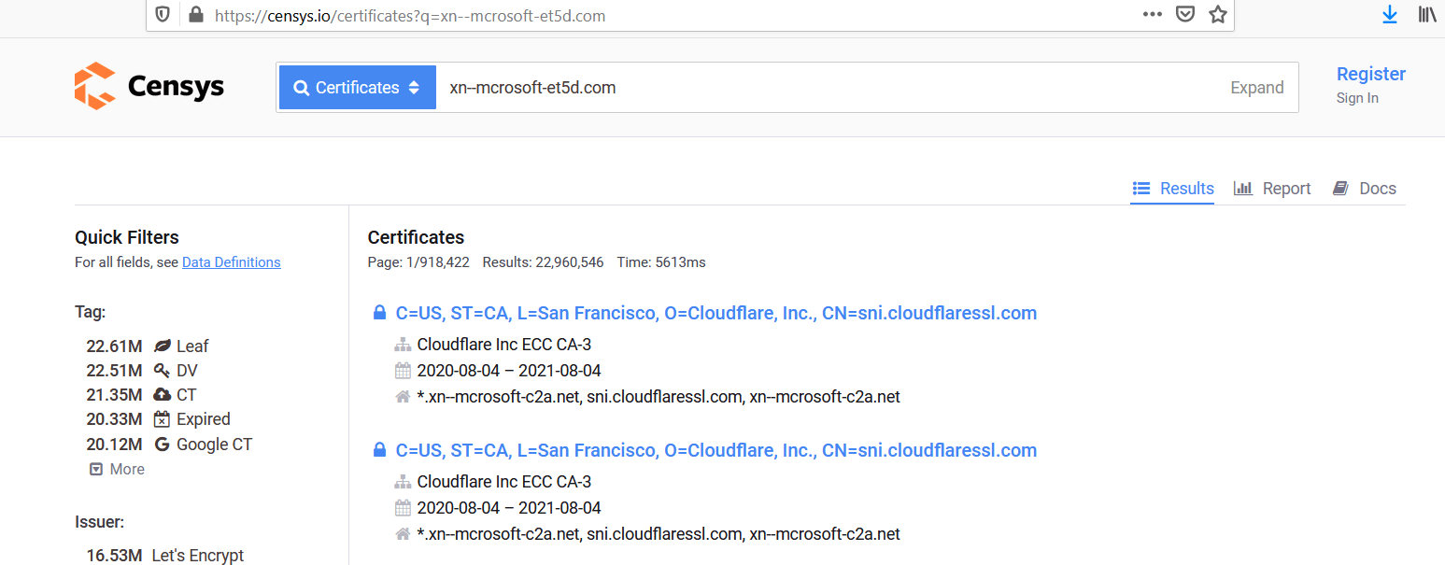Viewport: 1445px width, 565px height.
Task: Click the Save to Pocket icon
Action: point(1184,15)
